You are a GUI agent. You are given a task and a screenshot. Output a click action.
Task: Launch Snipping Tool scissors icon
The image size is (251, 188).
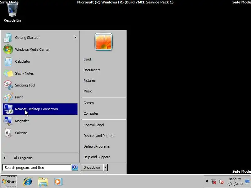pos(8,85)
